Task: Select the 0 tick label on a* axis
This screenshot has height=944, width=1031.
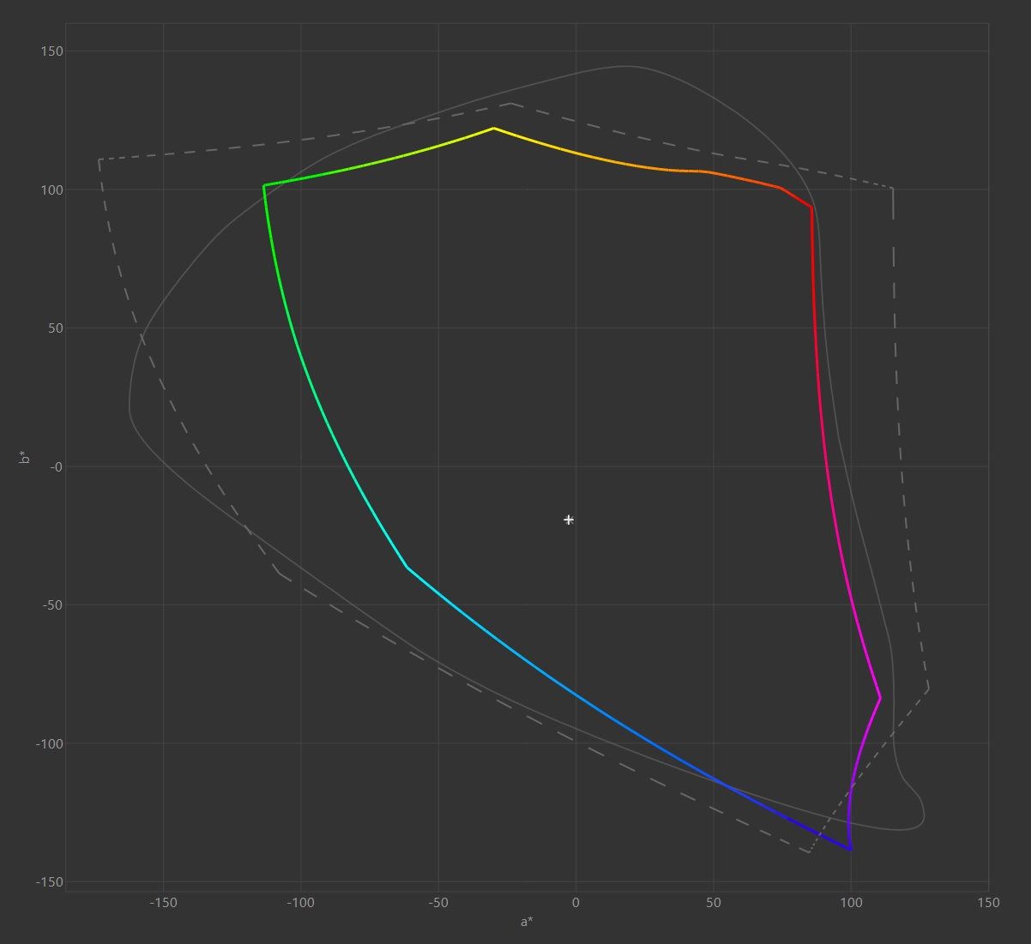Action: pyautogui.click(x=576, y=903)
